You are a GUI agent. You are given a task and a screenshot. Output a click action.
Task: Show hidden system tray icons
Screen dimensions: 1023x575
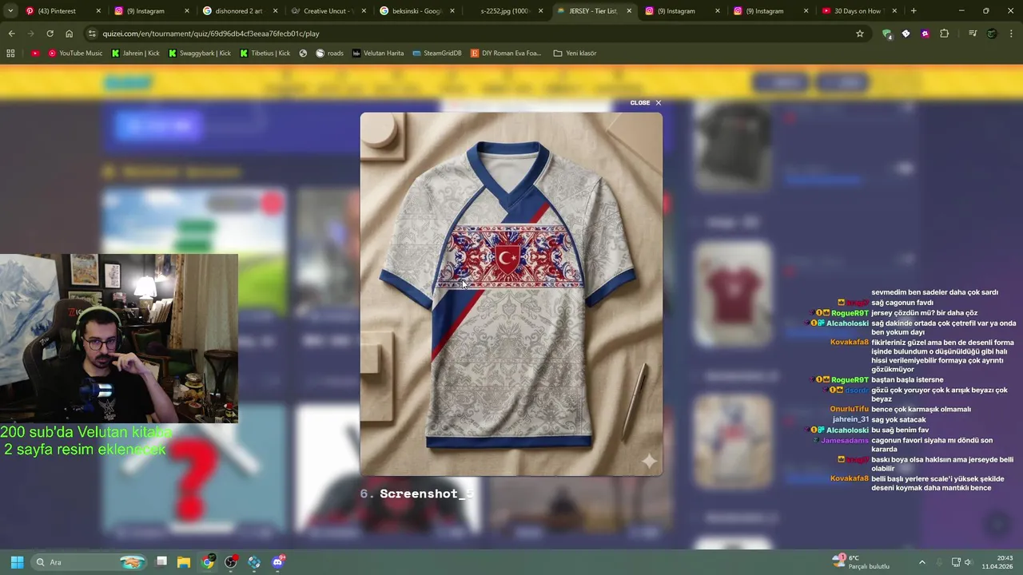921,562
